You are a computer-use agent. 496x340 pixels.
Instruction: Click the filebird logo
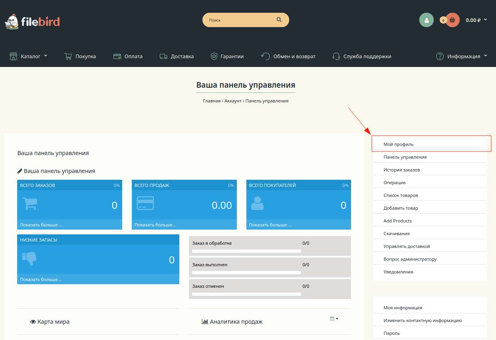(32, 21)
